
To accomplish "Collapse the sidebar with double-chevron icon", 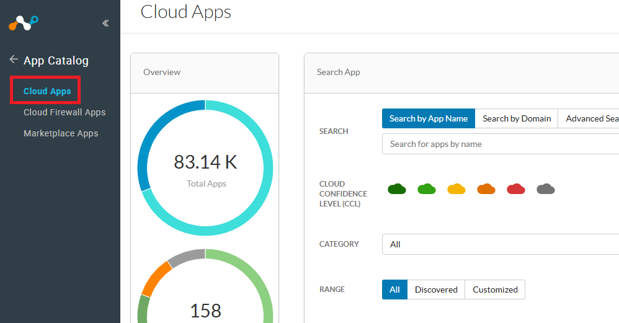I will click(105, 24).
